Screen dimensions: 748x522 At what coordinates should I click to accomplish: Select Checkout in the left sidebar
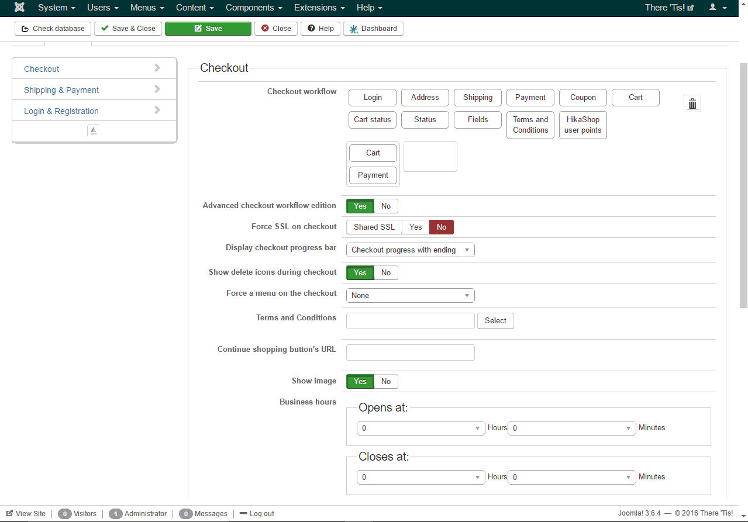click(94, 68)
